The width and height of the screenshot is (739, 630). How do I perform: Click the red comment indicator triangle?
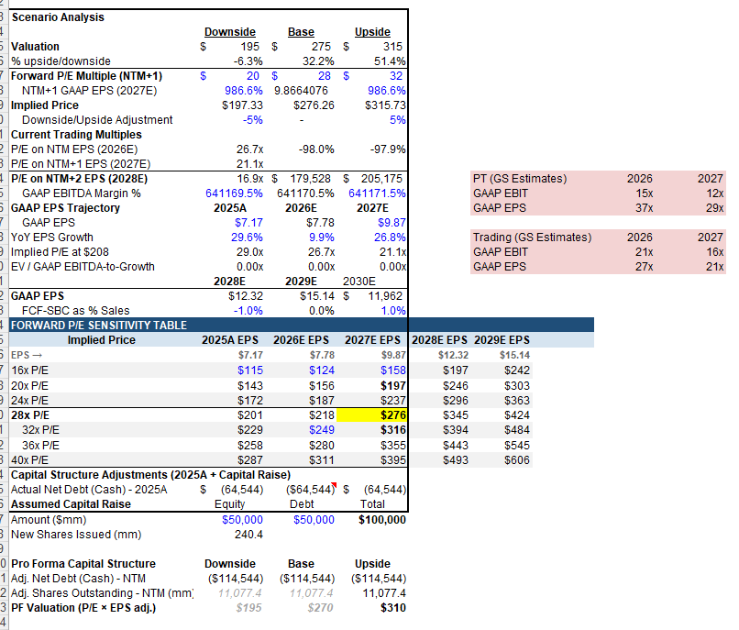(x=336, y=486)
